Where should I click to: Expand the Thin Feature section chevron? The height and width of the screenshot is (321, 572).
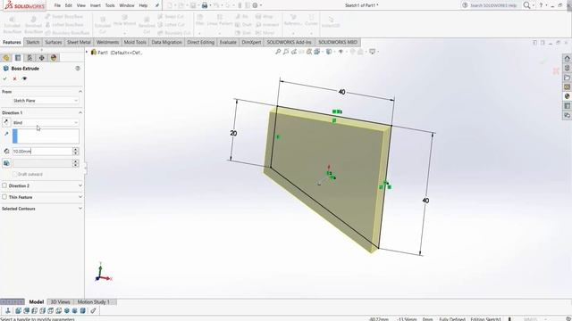click(80, 197)
